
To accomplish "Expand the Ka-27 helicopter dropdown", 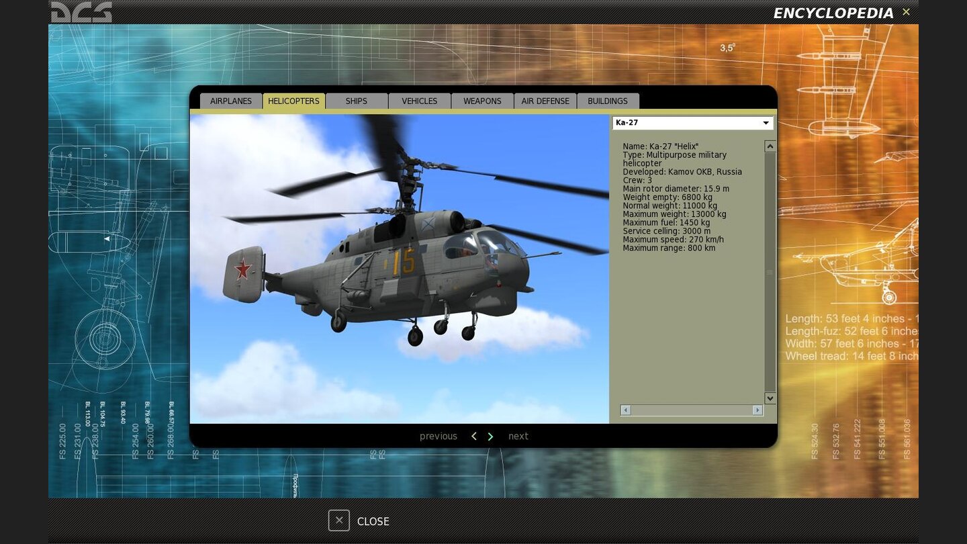I will 693,123.
